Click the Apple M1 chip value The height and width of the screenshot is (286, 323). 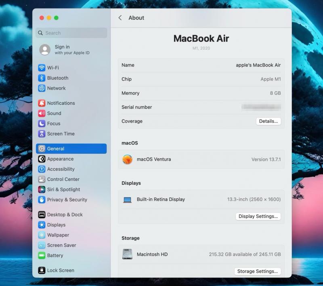(x=271, y=79)
